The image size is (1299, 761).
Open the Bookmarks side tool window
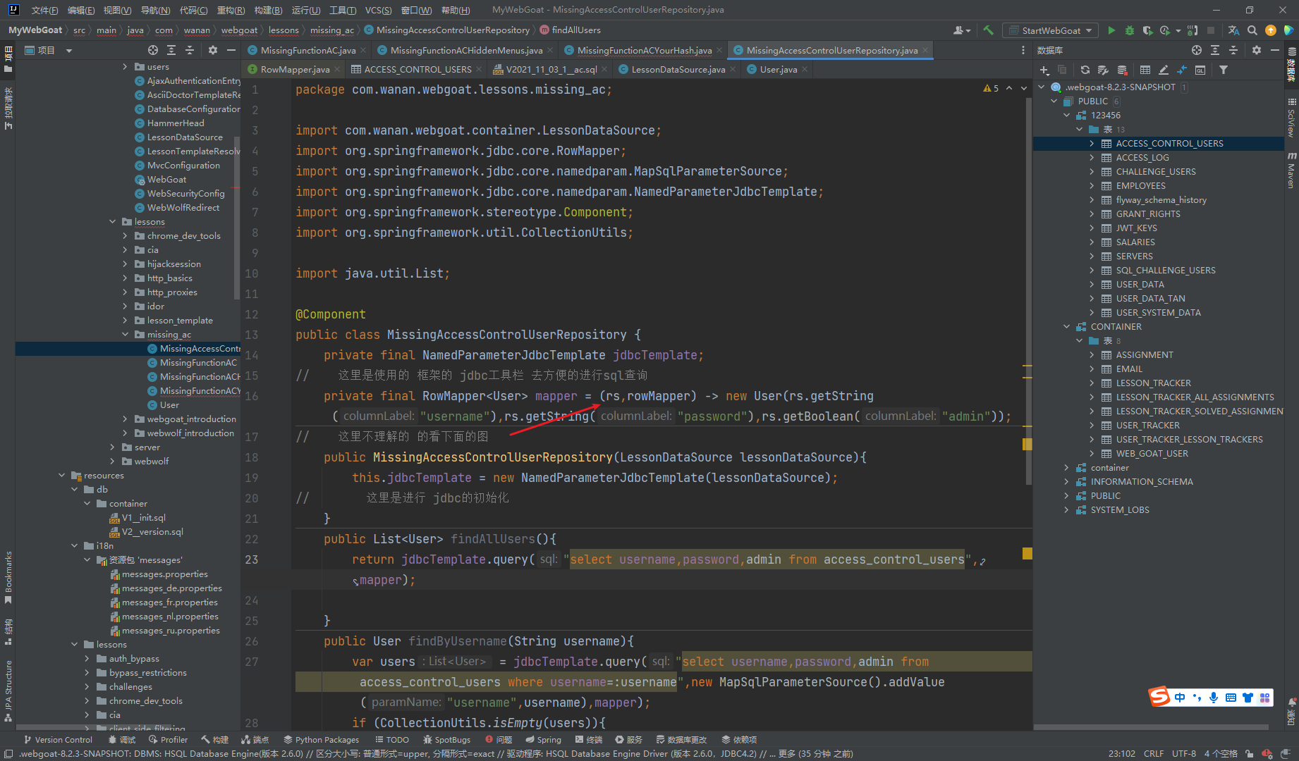[8, 578]
